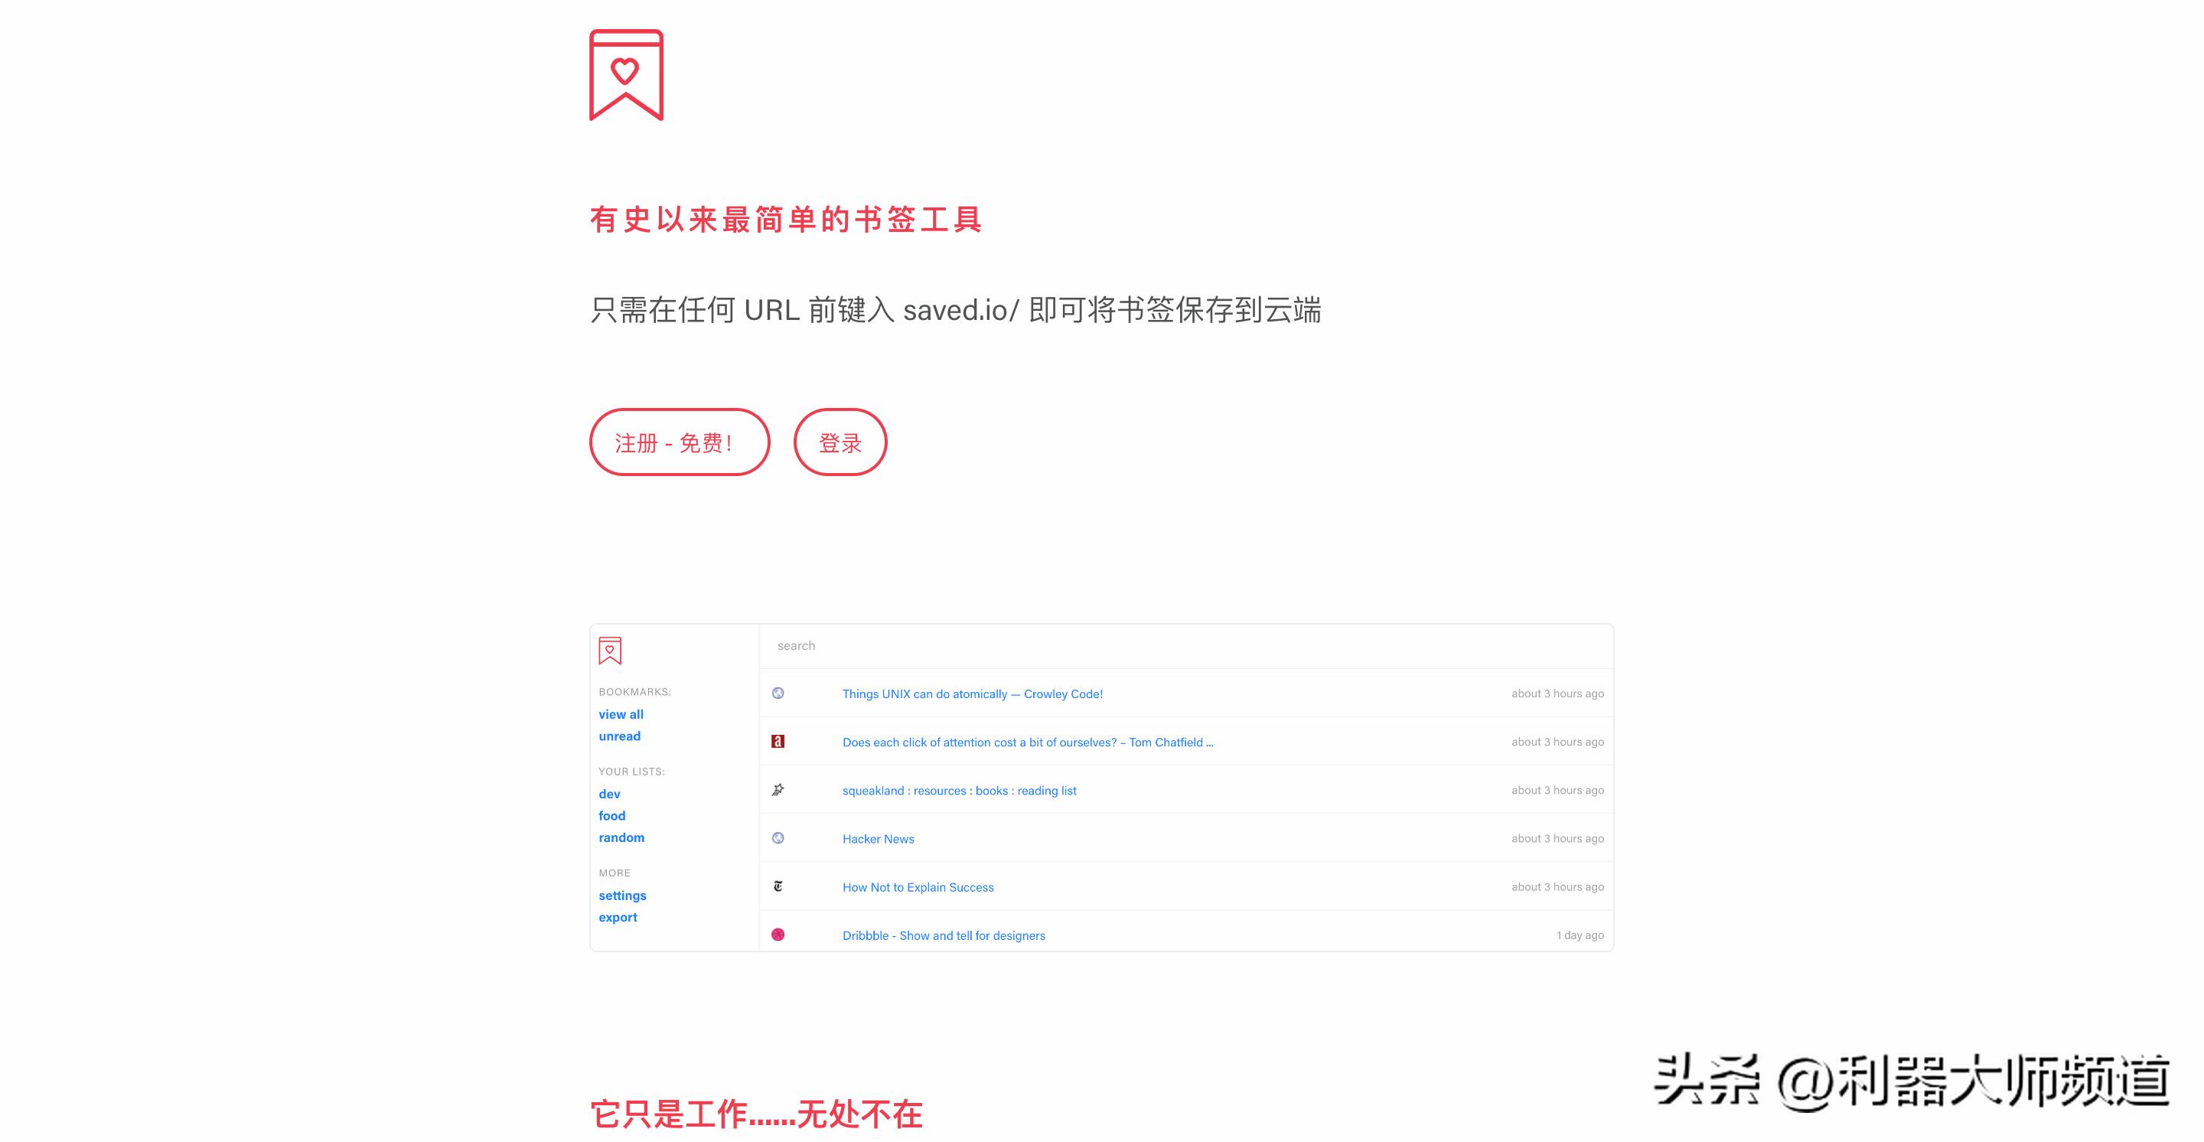This screenshot has height=1142, width=2204.
Task: Click the '注册 - 免费!' button
Action: point(679,442)
